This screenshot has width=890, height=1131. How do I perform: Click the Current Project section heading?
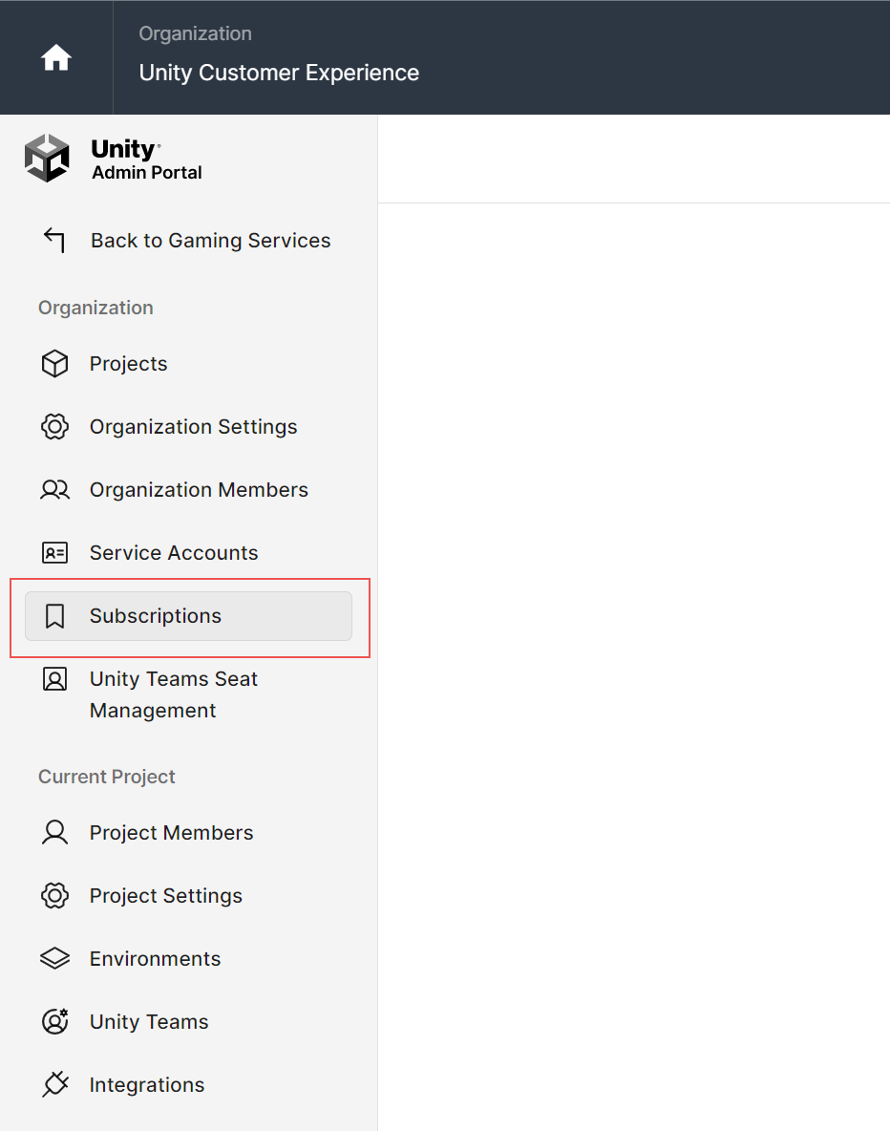point(107,777)
